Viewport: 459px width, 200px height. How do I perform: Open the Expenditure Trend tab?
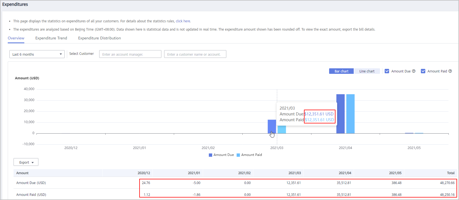tap(51, 38)
